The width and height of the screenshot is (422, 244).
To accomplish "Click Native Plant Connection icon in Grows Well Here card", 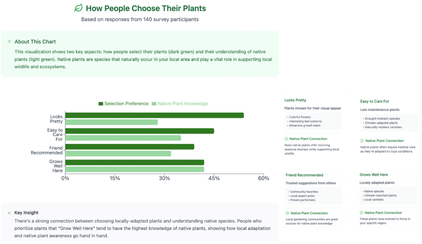I will (x=362, y=213).
